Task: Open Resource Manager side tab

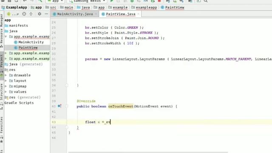Action: 2,30
